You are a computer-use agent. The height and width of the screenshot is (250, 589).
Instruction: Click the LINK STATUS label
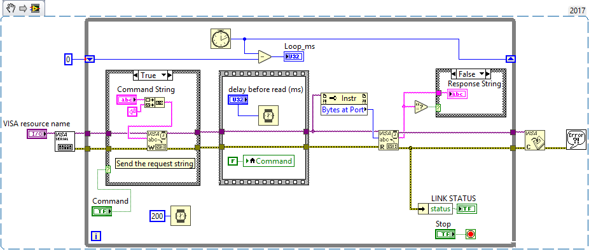coord(454,198)
